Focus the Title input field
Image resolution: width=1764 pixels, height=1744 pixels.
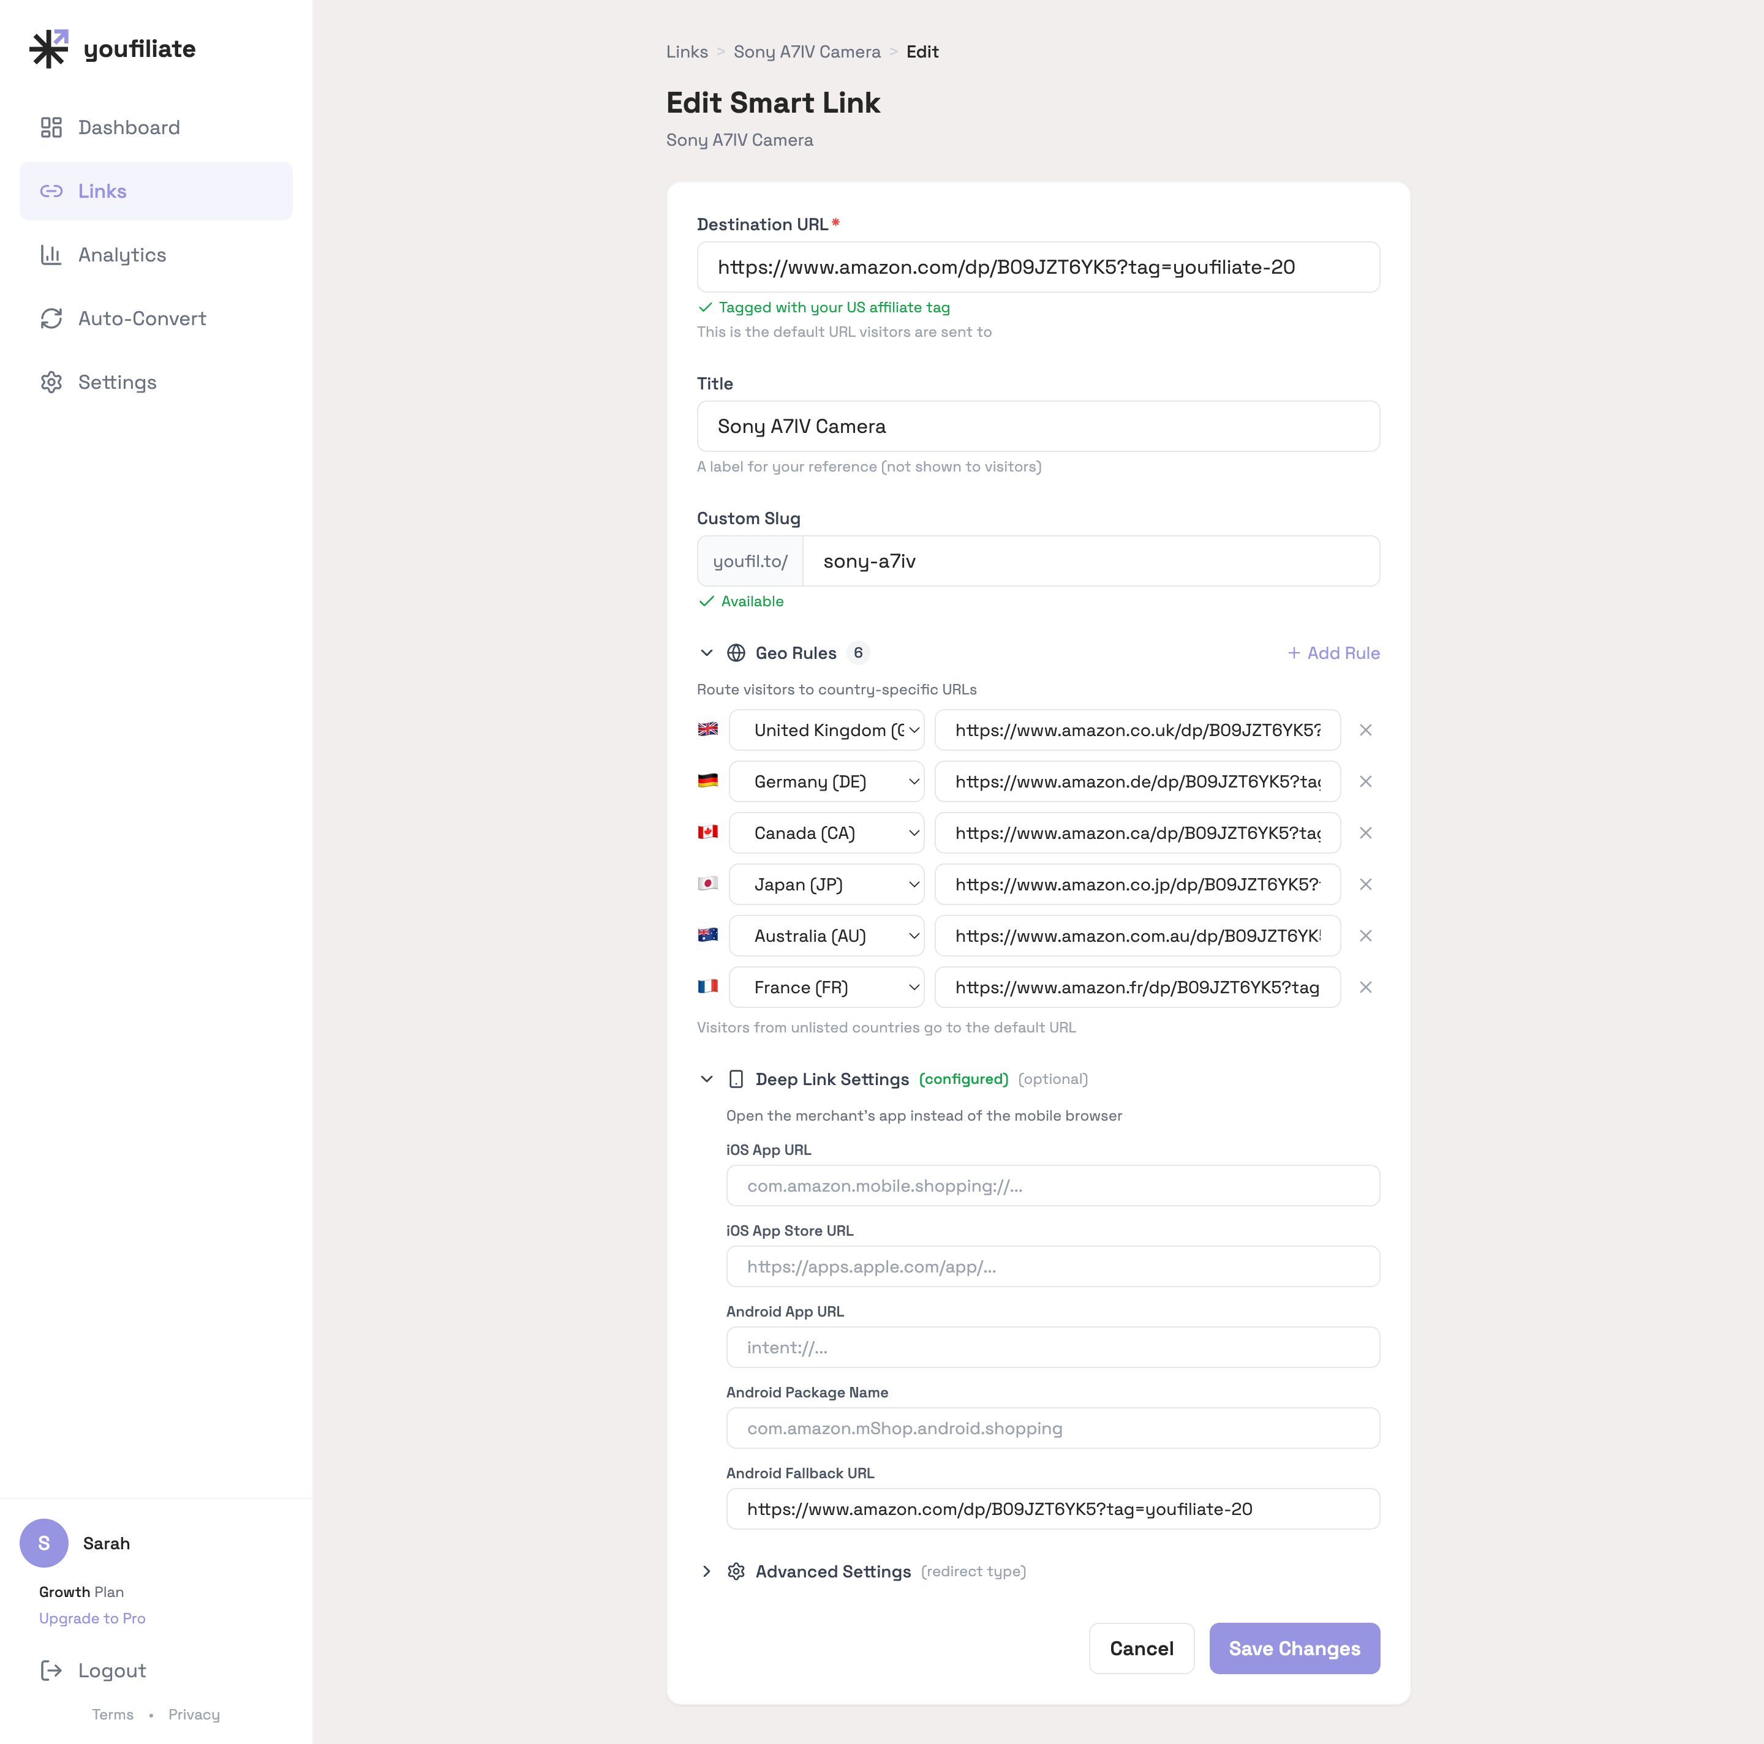1038,426
